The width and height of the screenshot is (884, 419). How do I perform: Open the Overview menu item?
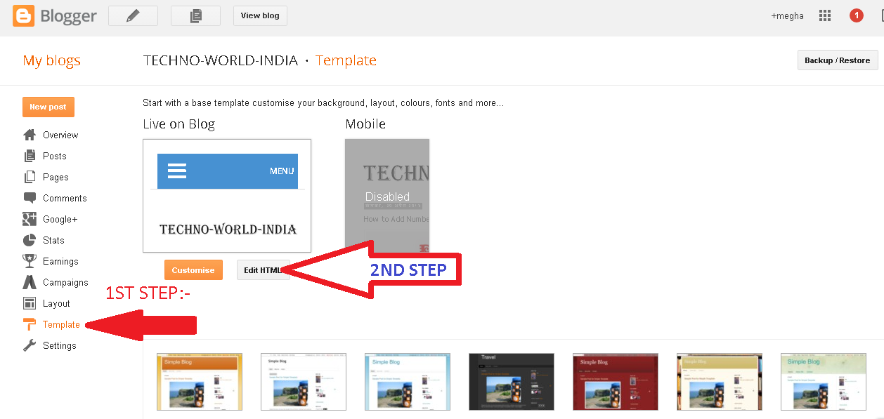[x=60, y=135]
